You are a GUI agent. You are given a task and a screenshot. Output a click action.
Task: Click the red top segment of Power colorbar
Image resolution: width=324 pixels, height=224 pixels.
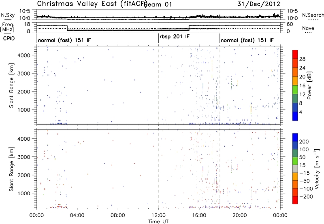(295, 54)
